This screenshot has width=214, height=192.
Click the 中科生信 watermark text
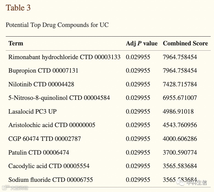(196, 182)
